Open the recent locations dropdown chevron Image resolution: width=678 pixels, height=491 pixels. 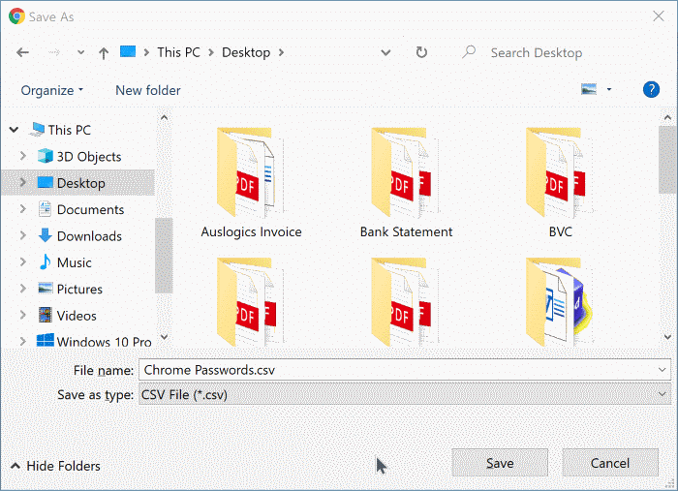(80, 52)
